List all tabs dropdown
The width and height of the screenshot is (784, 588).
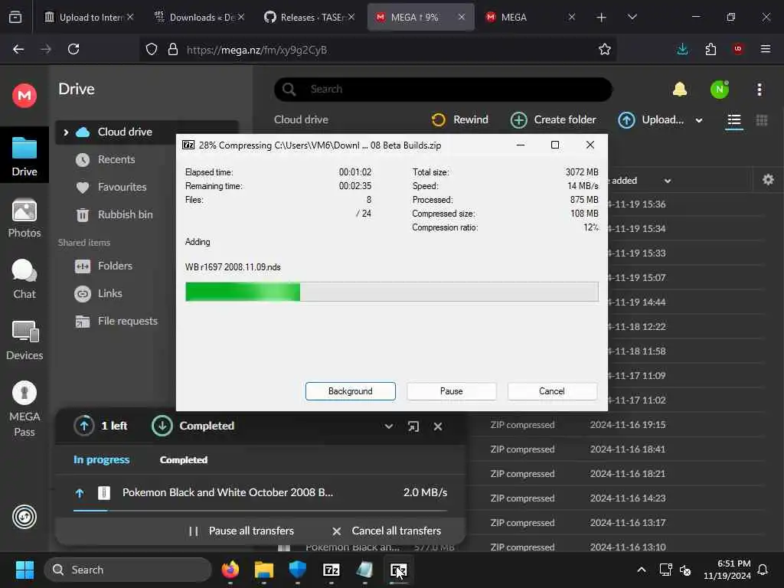[632, 18]
